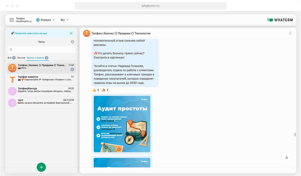Open the conversation three-dot menu
This screenshot has width=301, height=176.
coord(290,33)
